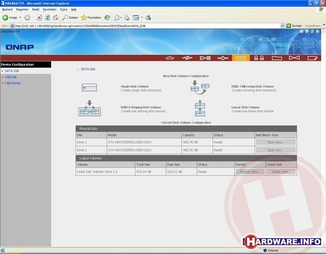Open the Beeld menu

36,10
